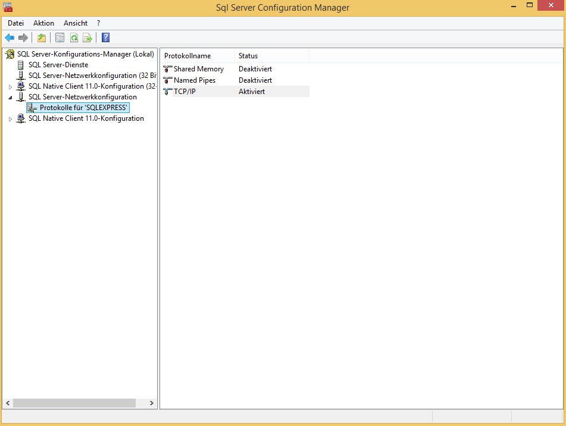Click Deaktiviert status of Shared Memory
Image resolution: width=566 pixels, height=426 pixels.
pyautogui.click(x=255, y=69)
